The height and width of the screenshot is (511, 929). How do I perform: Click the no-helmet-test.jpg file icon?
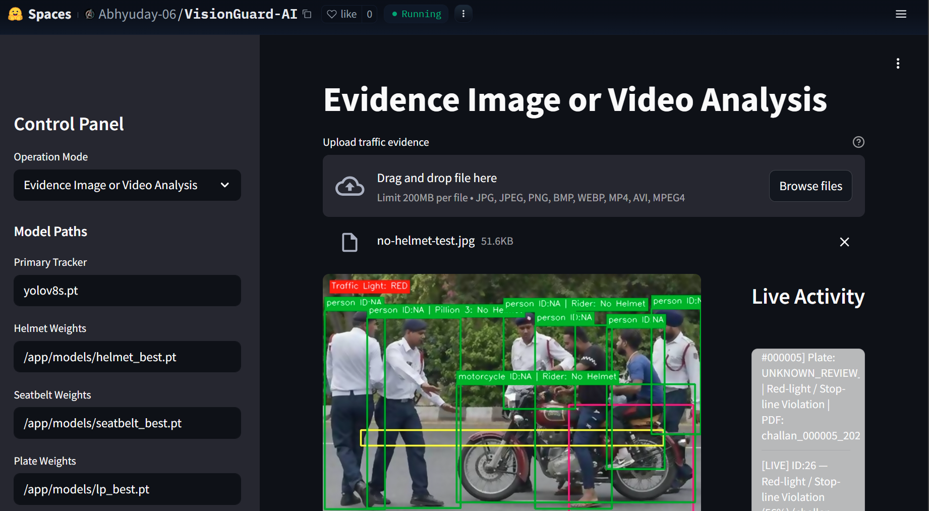(350, 242)
